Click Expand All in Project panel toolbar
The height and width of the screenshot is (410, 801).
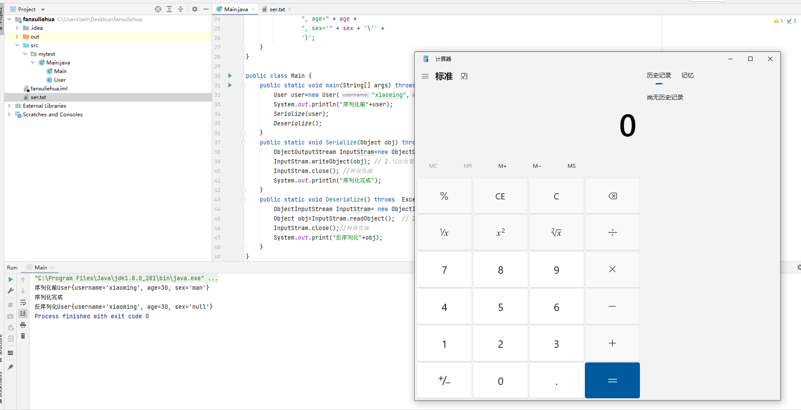169,9
